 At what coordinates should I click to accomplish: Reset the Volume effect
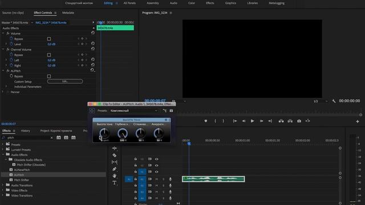point(92,33)
